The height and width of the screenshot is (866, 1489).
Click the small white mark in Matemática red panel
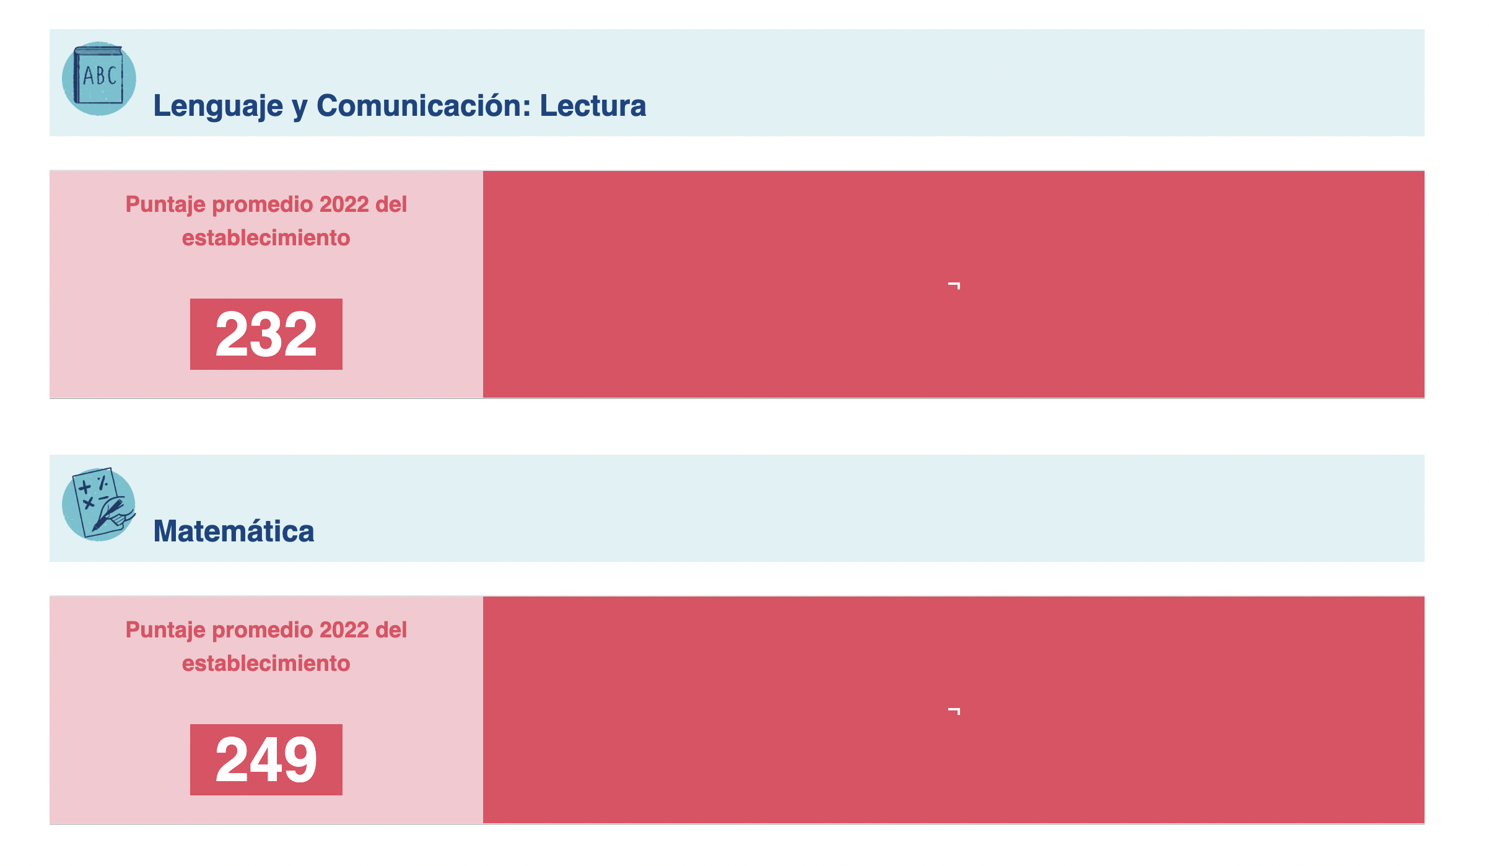click(x=954, y=711)
